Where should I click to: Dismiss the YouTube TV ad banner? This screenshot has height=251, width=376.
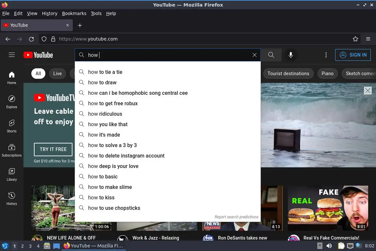[368, 91]
